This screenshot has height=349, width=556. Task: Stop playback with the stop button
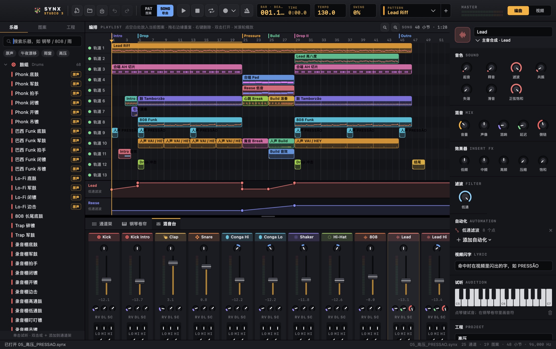coord(197,11)
